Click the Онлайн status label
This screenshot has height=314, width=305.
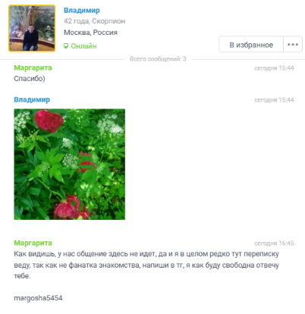tap(83, 46)
